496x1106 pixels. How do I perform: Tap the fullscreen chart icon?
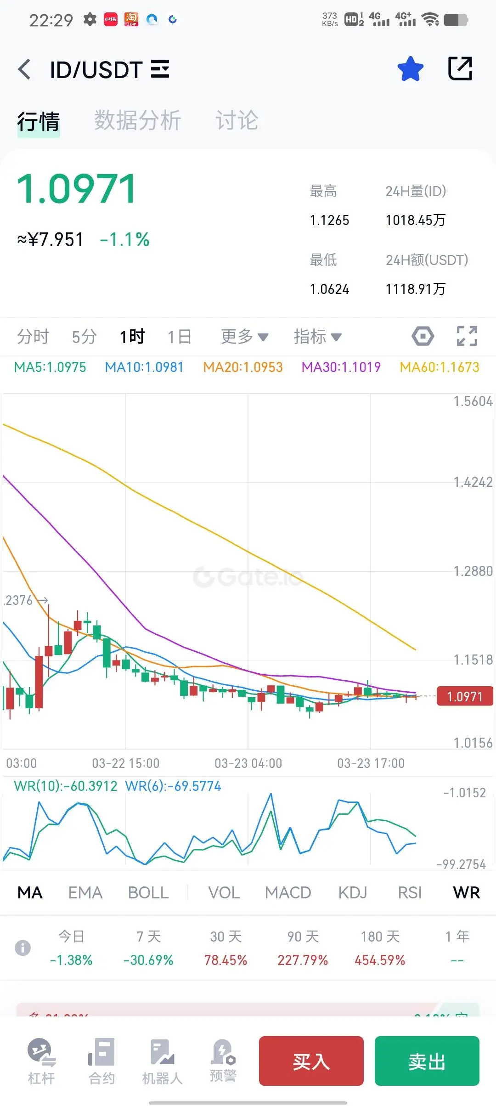tap(467, 336)
